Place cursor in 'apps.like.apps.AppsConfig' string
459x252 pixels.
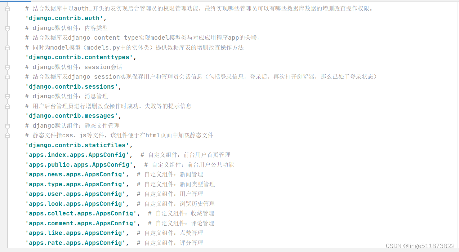[x=75, y=233]
